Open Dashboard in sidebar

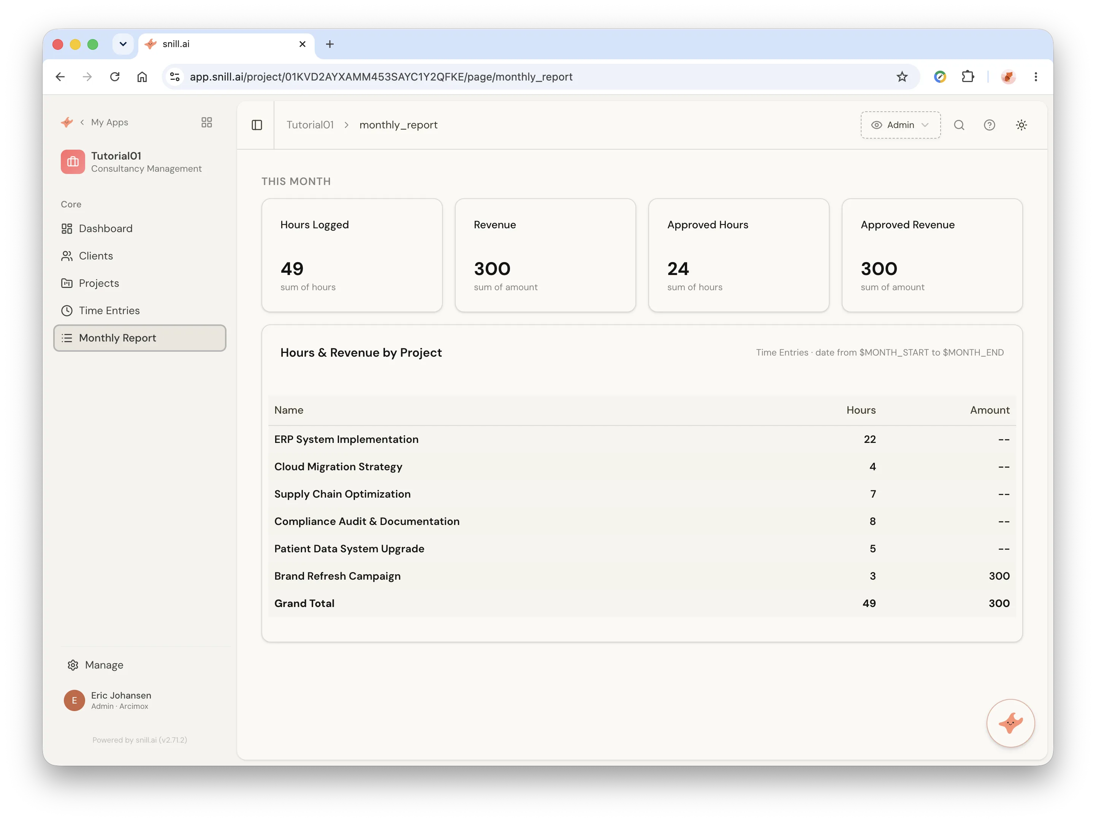[x=140, y=228]
